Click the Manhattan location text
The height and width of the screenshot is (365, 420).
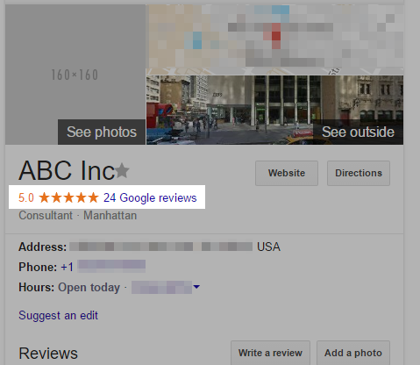(x=110, y=216)
